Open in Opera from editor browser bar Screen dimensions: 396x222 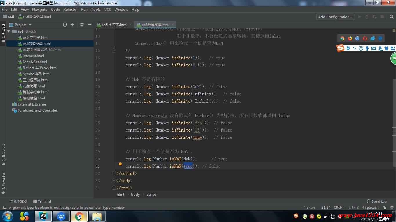365,38
